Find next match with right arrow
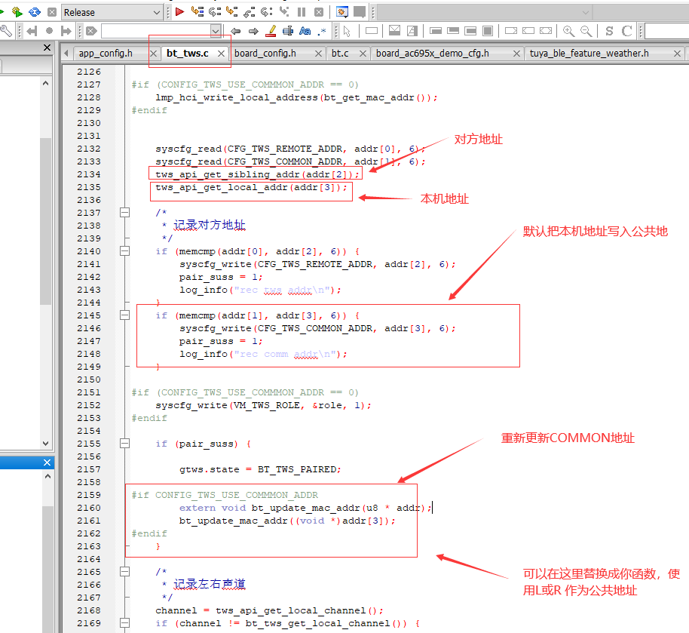Image resolution: width=689 pixels, height=633 pixels. click(253, 31)
